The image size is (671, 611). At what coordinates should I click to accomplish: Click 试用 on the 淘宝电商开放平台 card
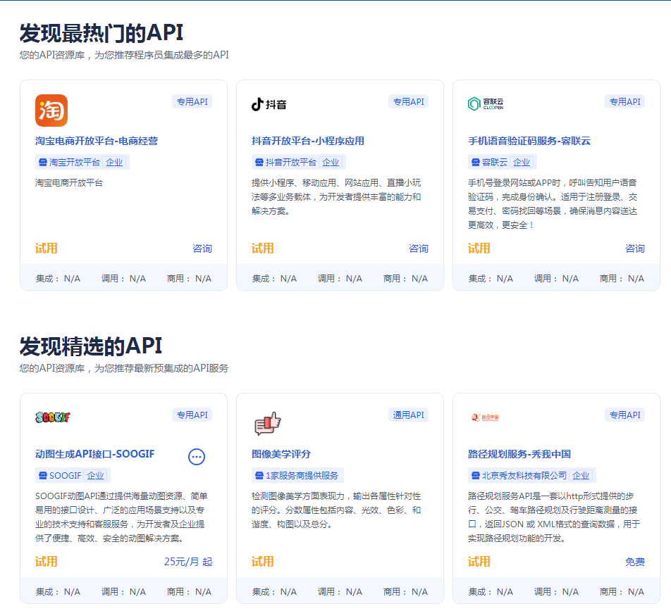pos(46,248)
